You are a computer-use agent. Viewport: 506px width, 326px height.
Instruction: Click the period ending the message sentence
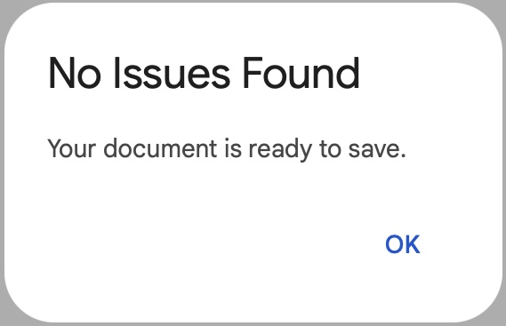[403, 155]
